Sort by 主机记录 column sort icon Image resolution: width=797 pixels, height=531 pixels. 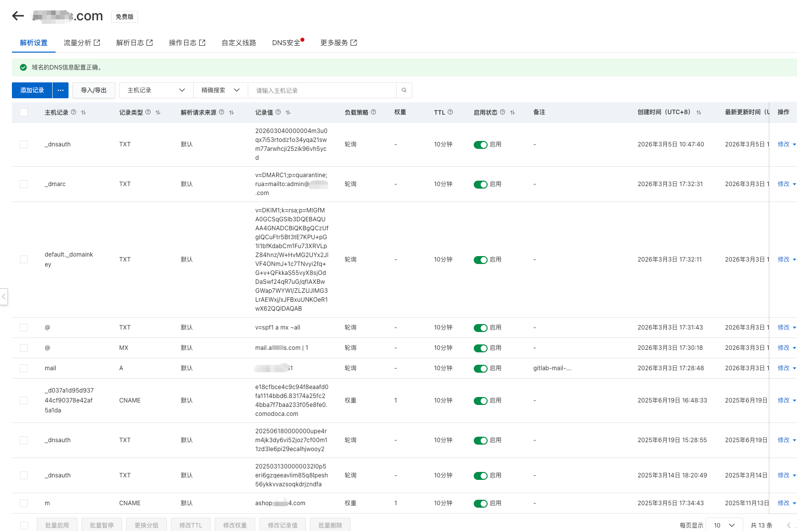click(x=83, y=113)
